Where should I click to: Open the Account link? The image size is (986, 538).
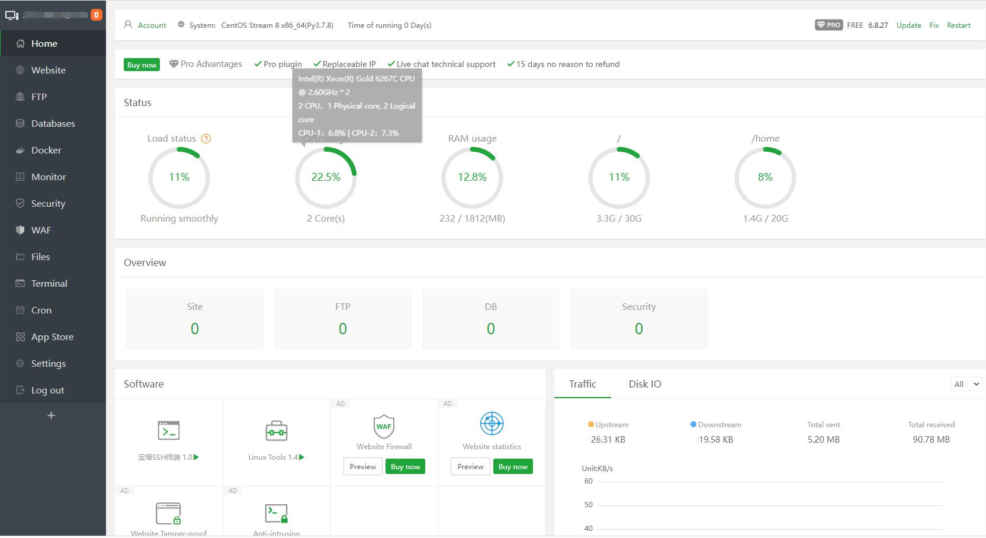point(152,25)
